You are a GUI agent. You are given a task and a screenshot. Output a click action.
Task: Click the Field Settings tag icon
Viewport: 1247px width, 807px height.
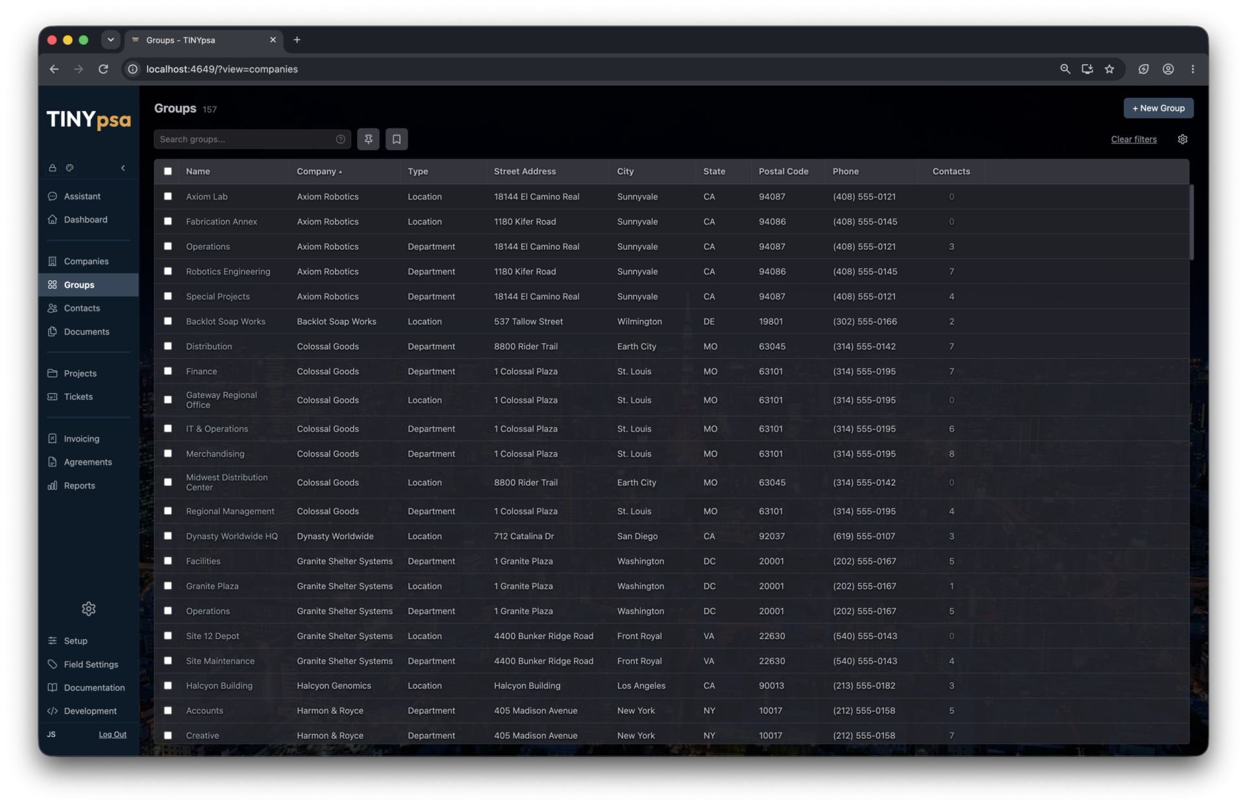pos(53,664)
